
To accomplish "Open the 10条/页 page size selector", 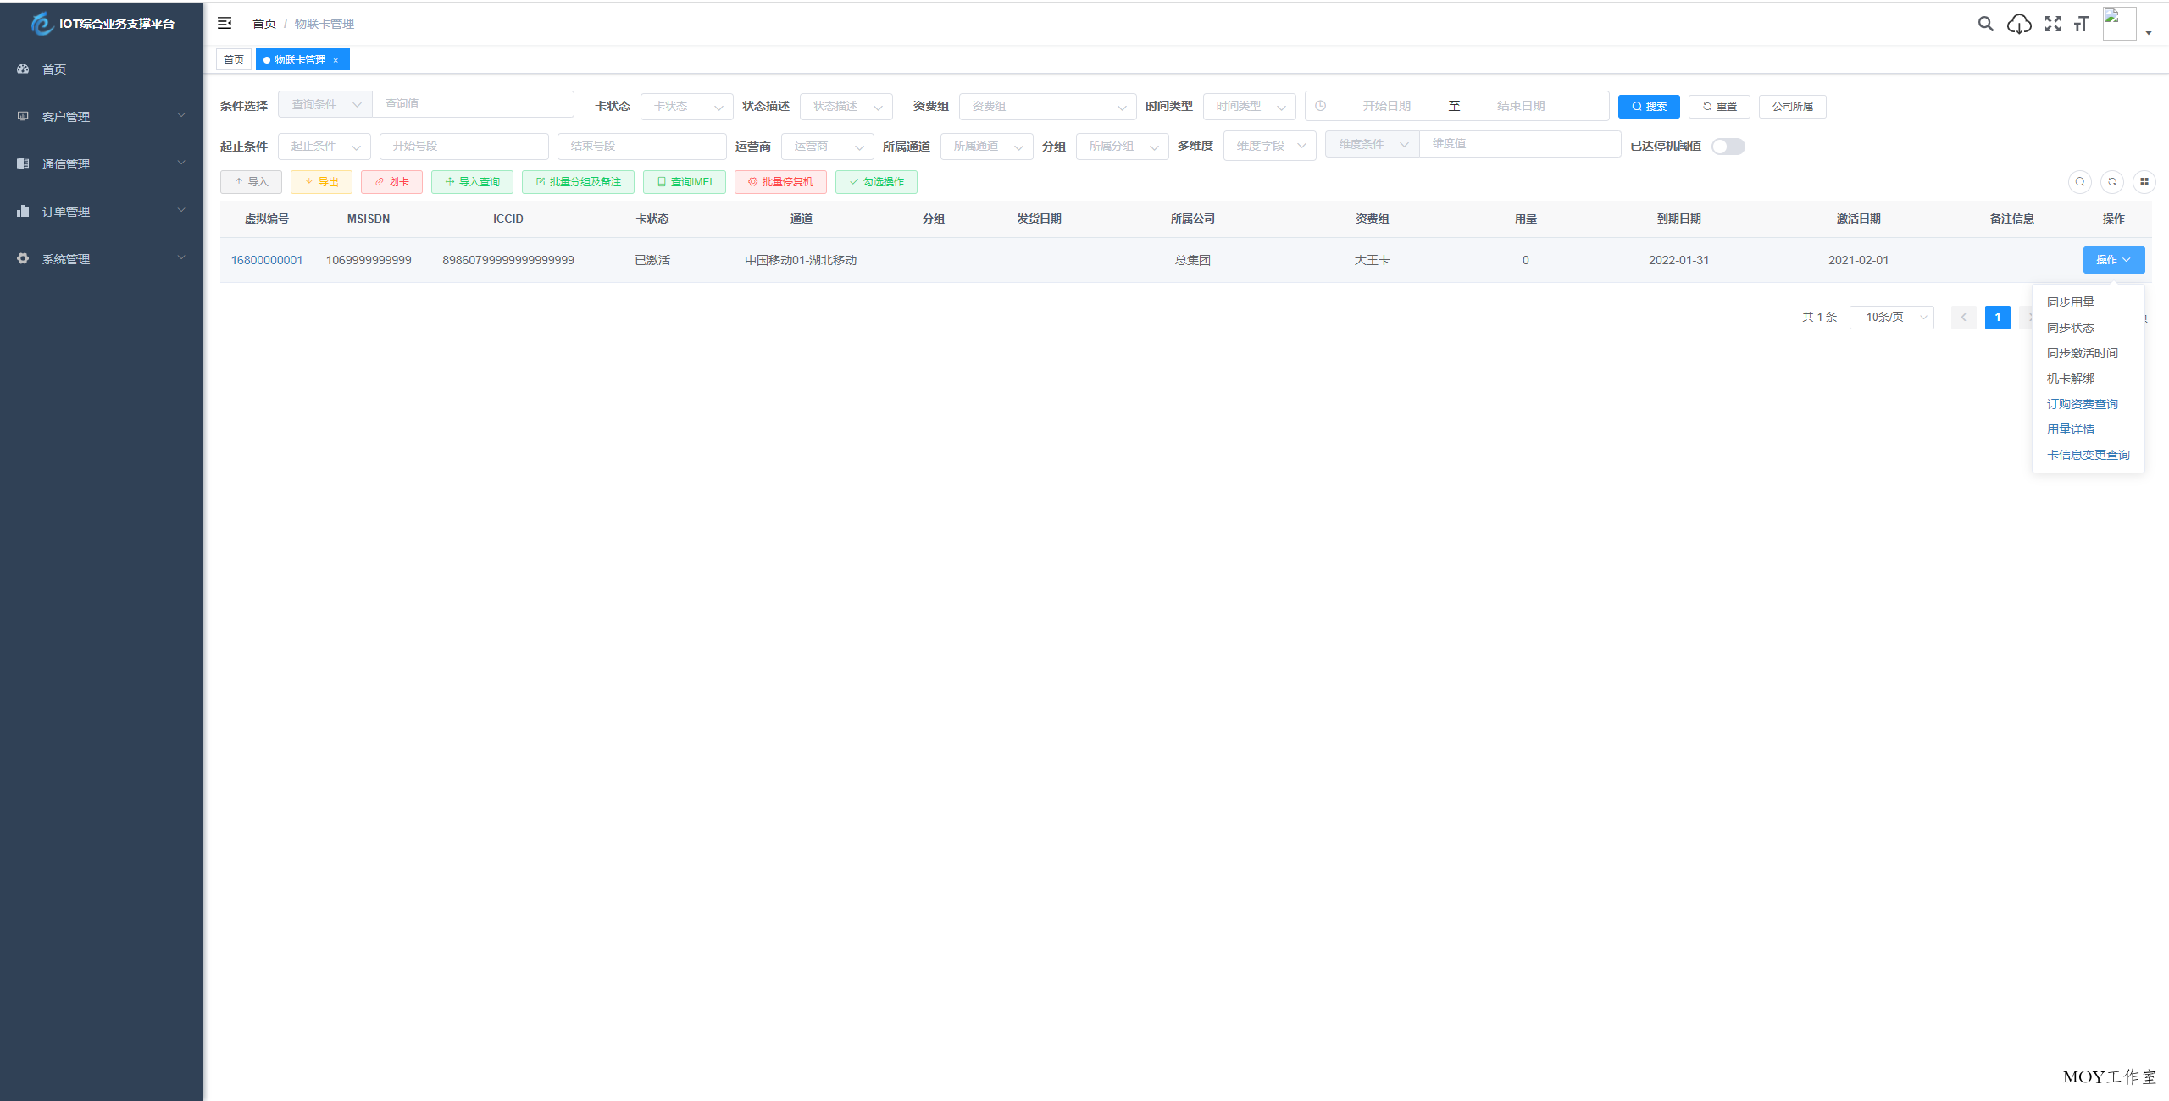I will tap(1891, 318).
